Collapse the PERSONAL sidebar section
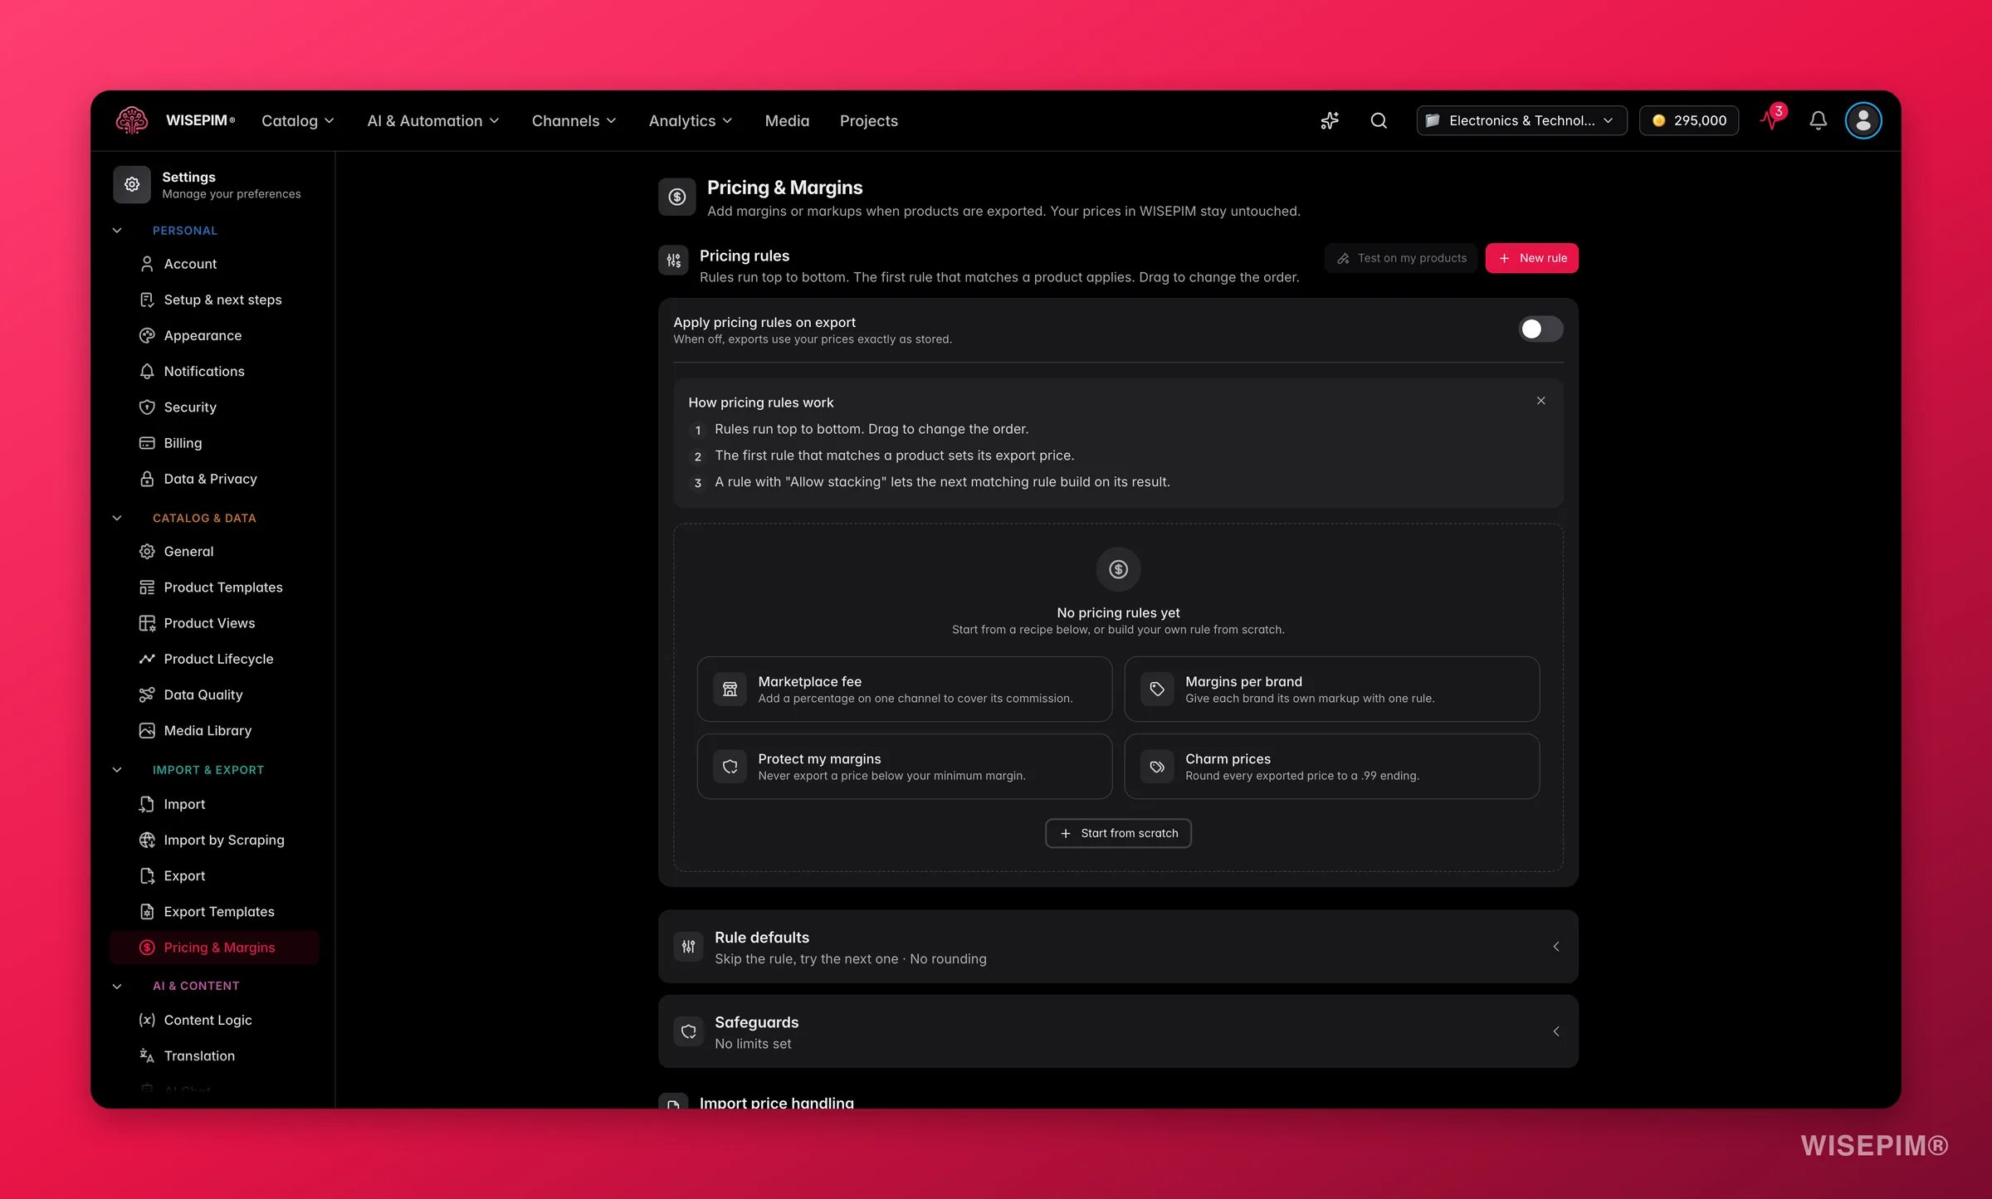Image resolution: width=1992 pixels, height=1199 pixels. point(117,231)
